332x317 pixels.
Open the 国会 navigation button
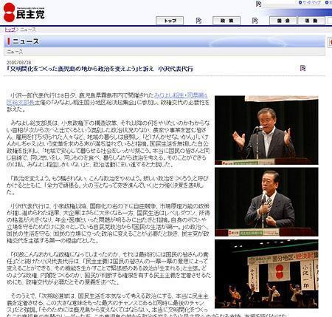click(x=283, y=21)
